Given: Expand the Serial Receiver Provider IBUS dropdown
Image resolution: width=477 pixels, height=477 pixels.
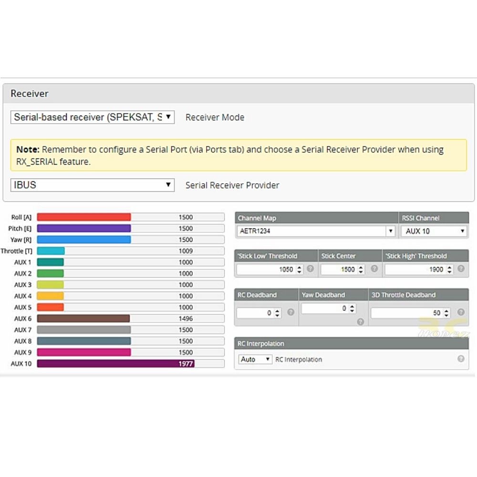Looking at the screenshot, I should pos(93,185).
